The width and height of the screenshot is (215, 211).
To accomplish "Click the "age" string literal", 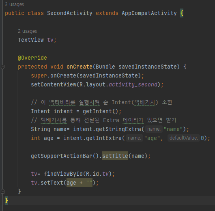I will coord(152,138).
